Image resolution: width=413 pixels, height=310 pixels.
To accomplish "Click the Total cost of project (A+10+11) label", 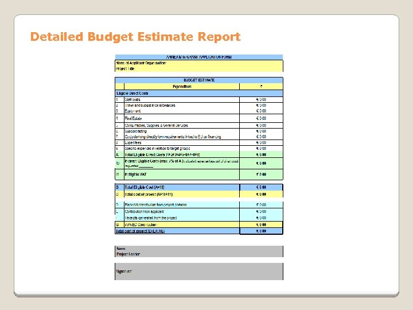I will coord(149,194).
